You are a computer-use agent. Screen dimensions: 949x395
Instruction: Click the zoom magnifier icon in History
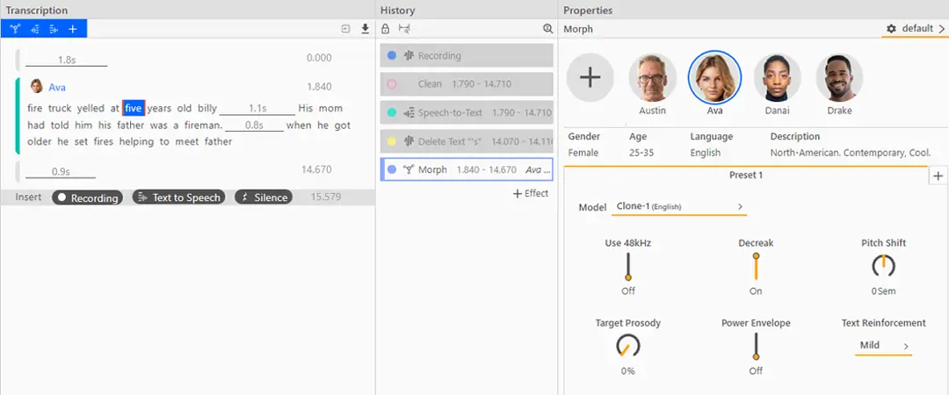point(548,29)
